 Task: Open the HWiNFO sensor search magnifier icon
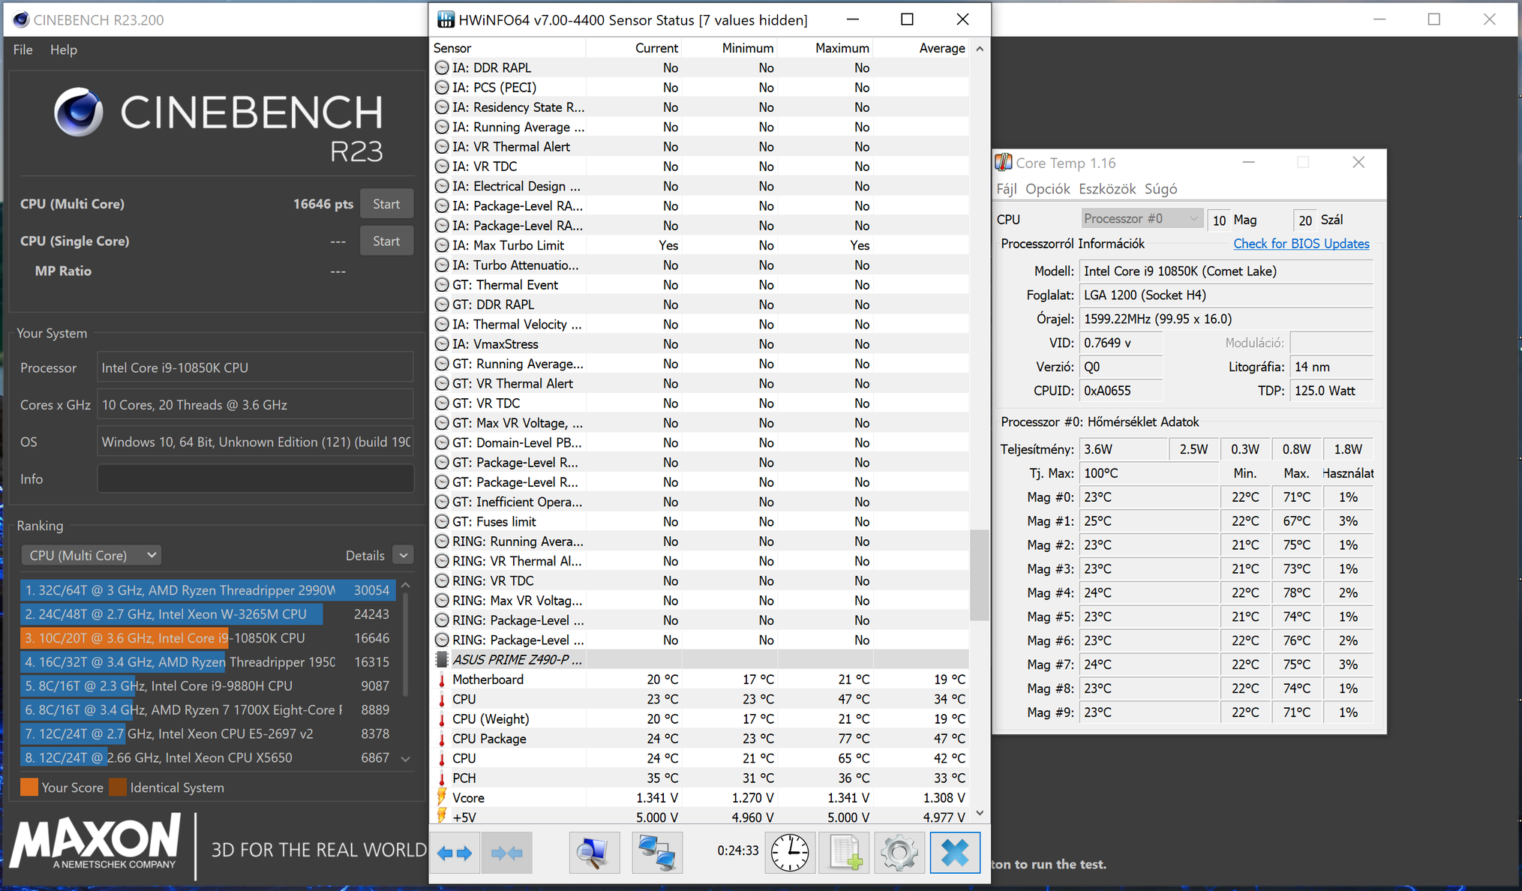coord(593,853)
